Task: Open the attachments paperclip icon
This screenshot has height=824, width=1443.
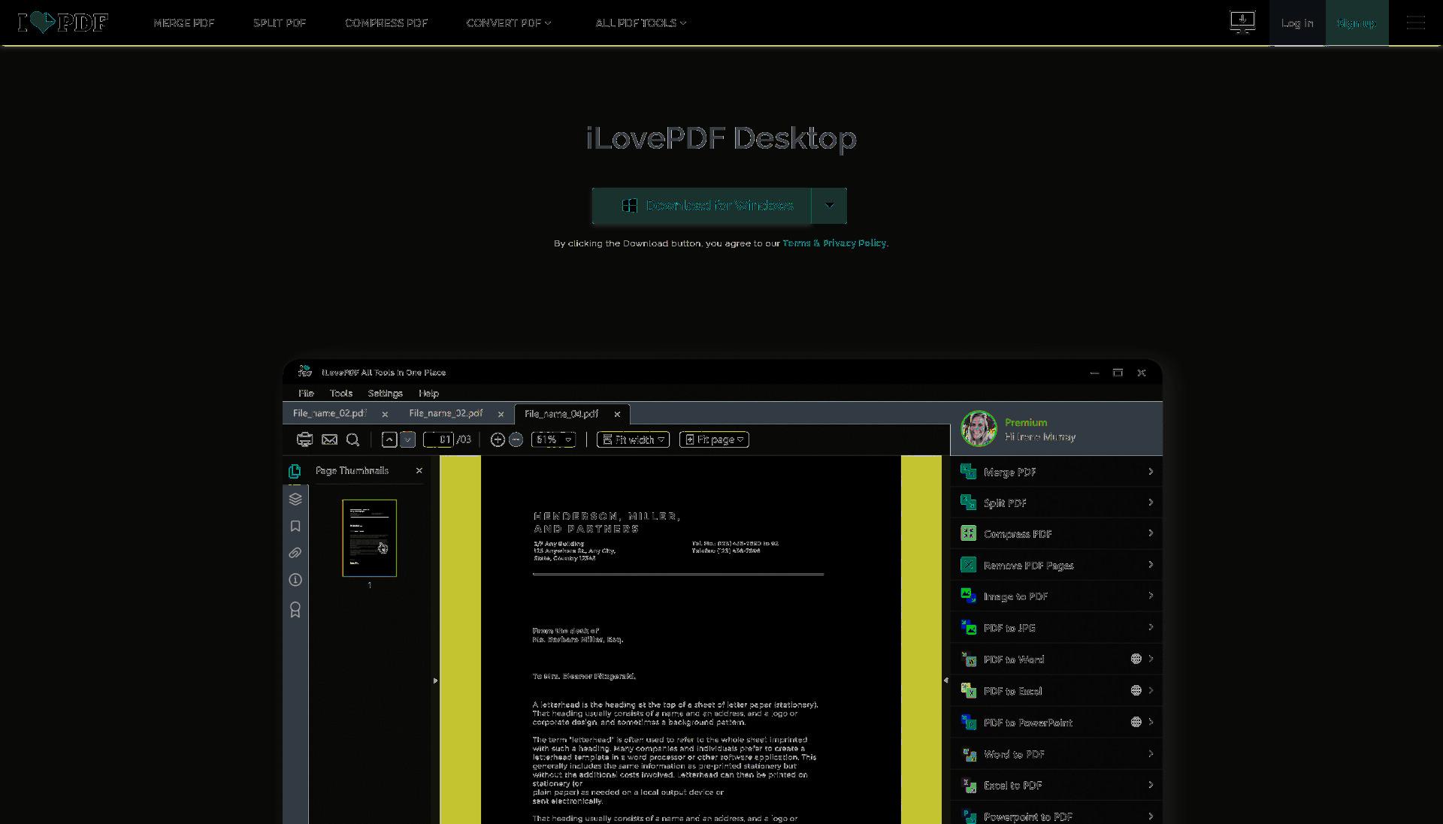Action: point(295,553)
